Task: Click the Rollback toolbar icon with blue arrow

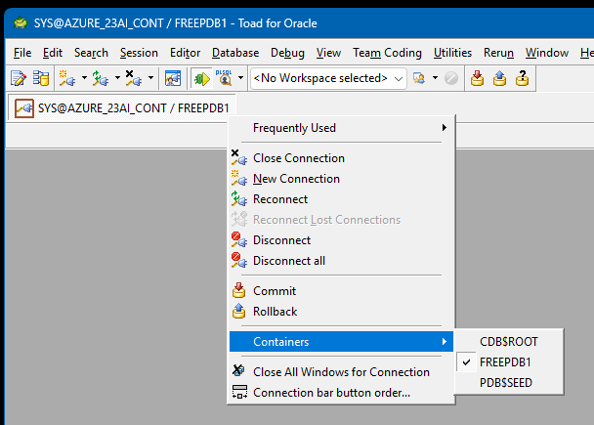Action: pyautogui.click(x=499, y=78)
